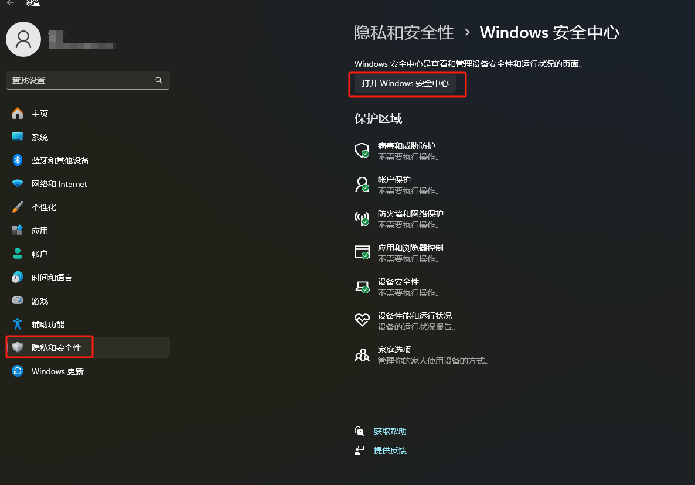Click the 游戏 controller icon
The image size is (695, 485).
point(18,300)
